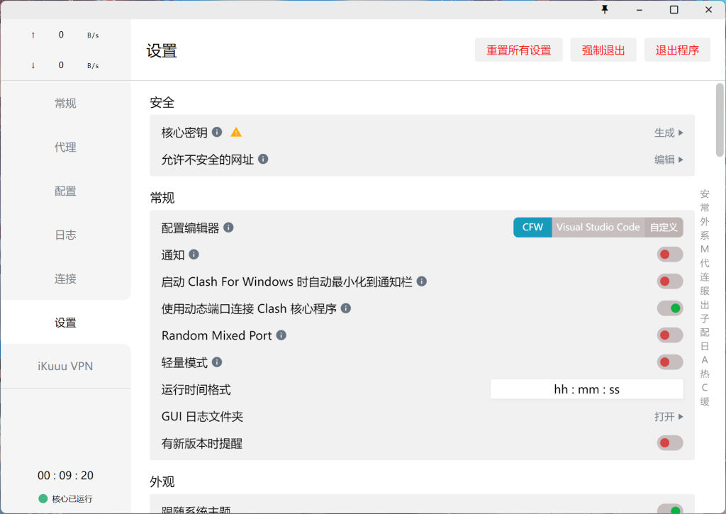Click the hh:mm:ss time format field
The width and height of the screenshot is (726, 514).
(586, 389)
